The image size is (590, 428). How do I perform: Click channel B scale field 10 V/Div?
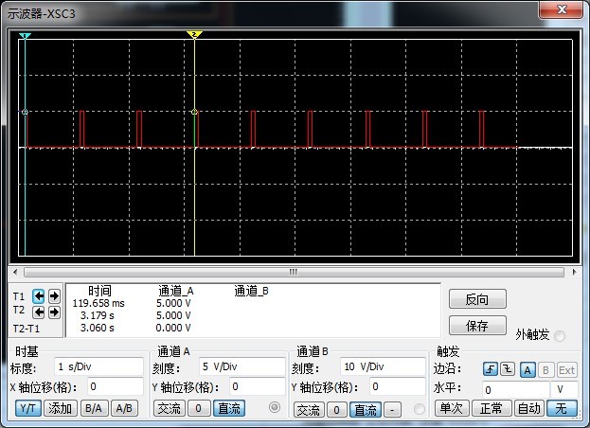383,366
